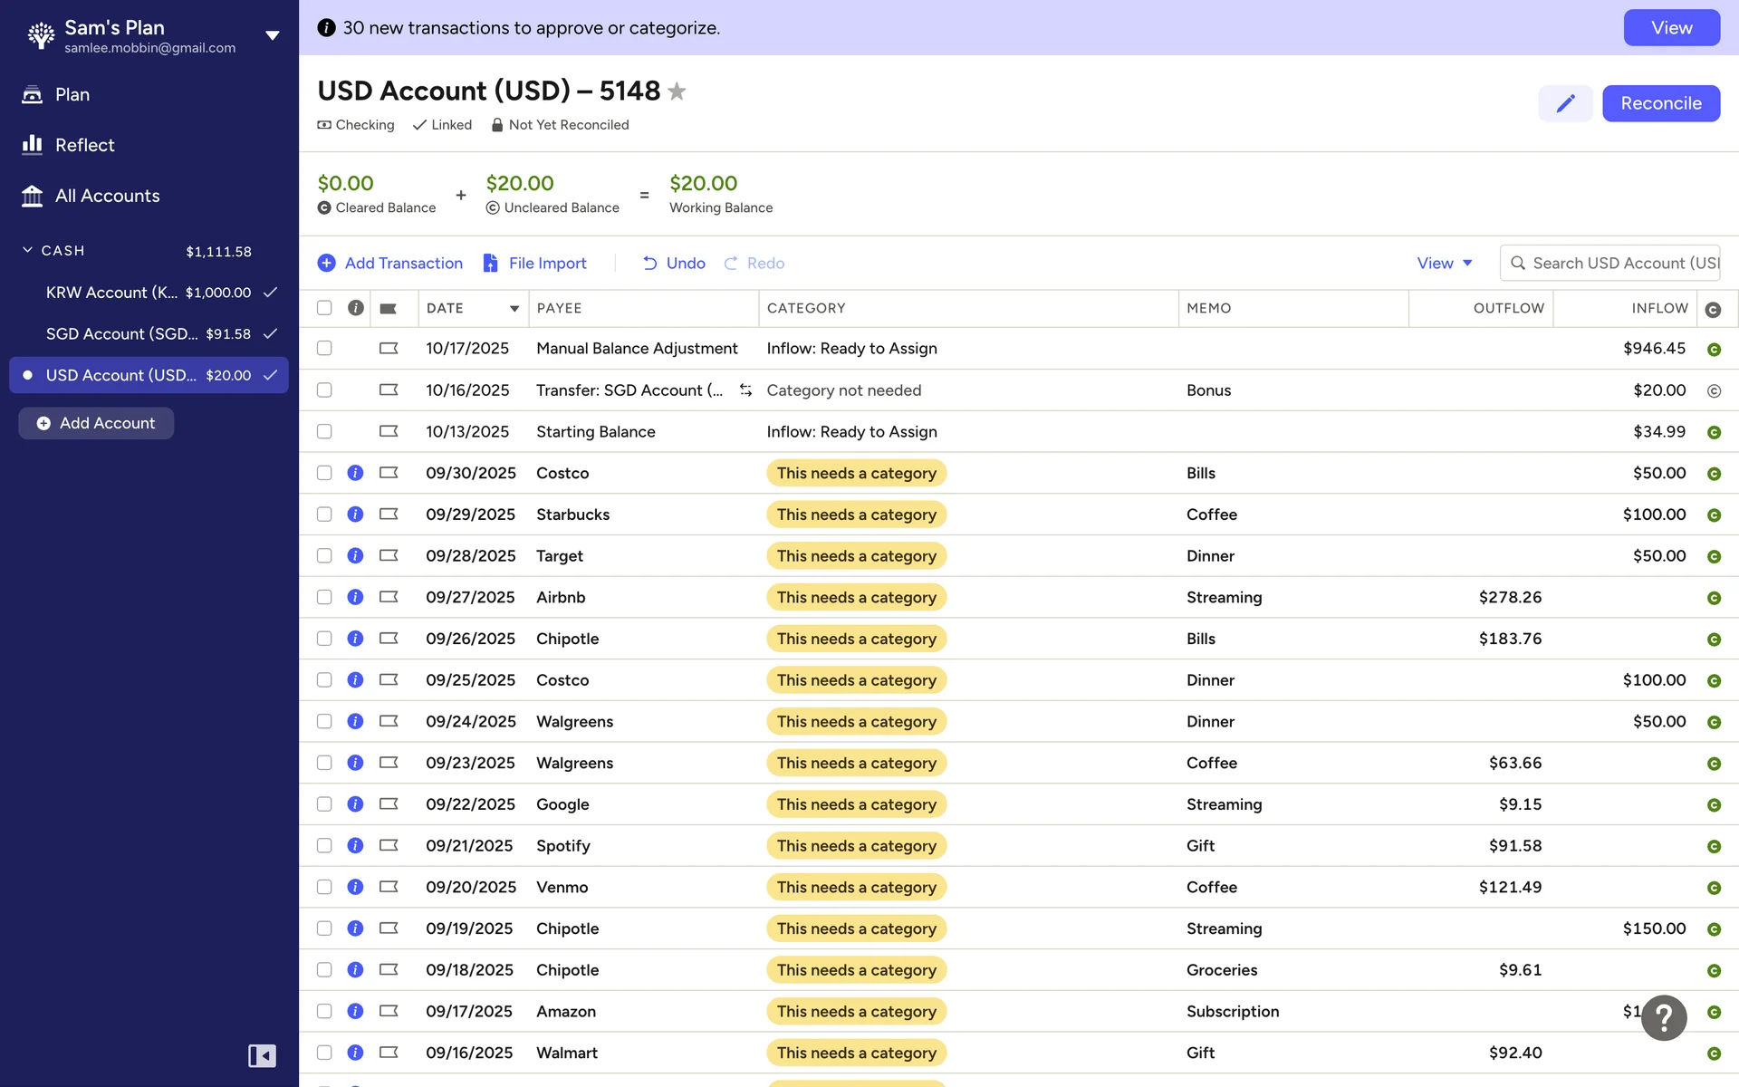Open All Accounts in sidebar
1739x1087 pixels.
(x=107, y=196)
